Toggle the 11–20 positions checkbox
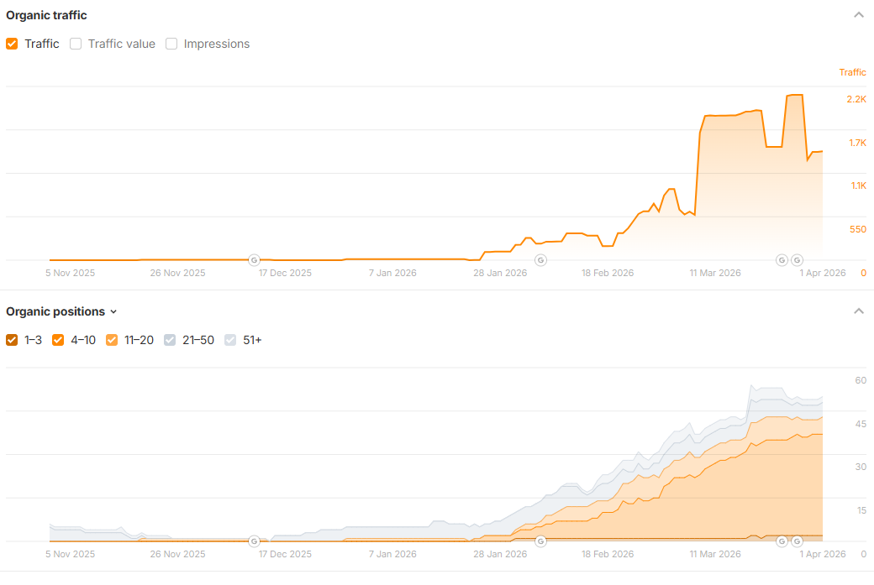The image size is (874, 585). 112,340
